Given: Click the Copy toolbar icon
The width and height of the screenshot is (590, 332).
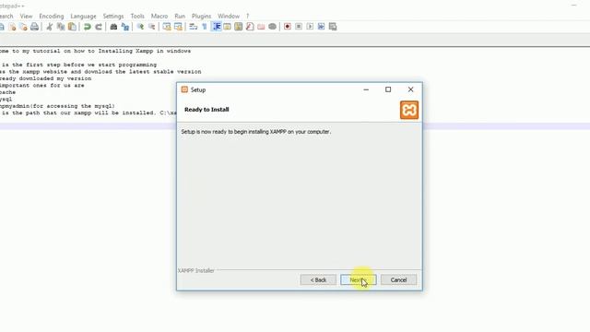Looking at the screenshot, I should (61, 27).
